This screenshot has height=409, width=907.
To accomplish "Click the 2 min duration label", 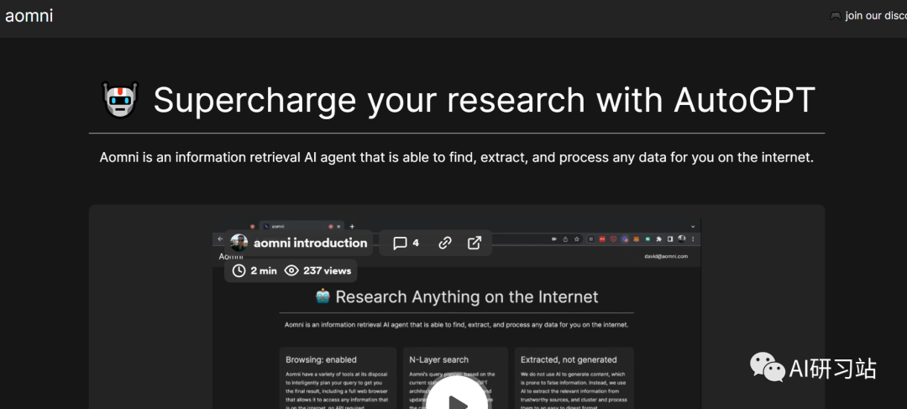I will [x=254, y=270].
